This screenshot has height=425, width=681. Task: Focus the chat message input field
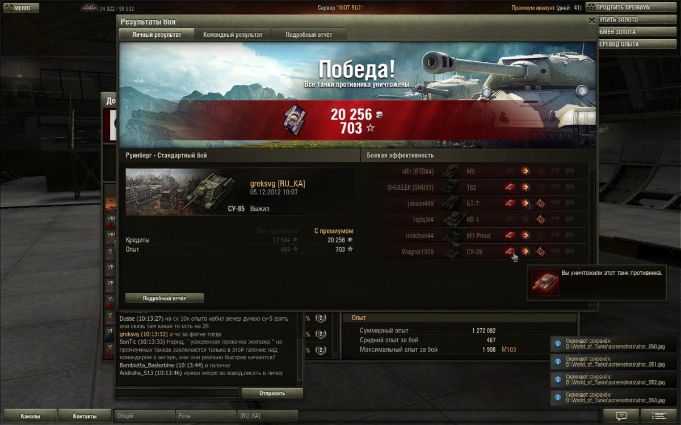177,393
